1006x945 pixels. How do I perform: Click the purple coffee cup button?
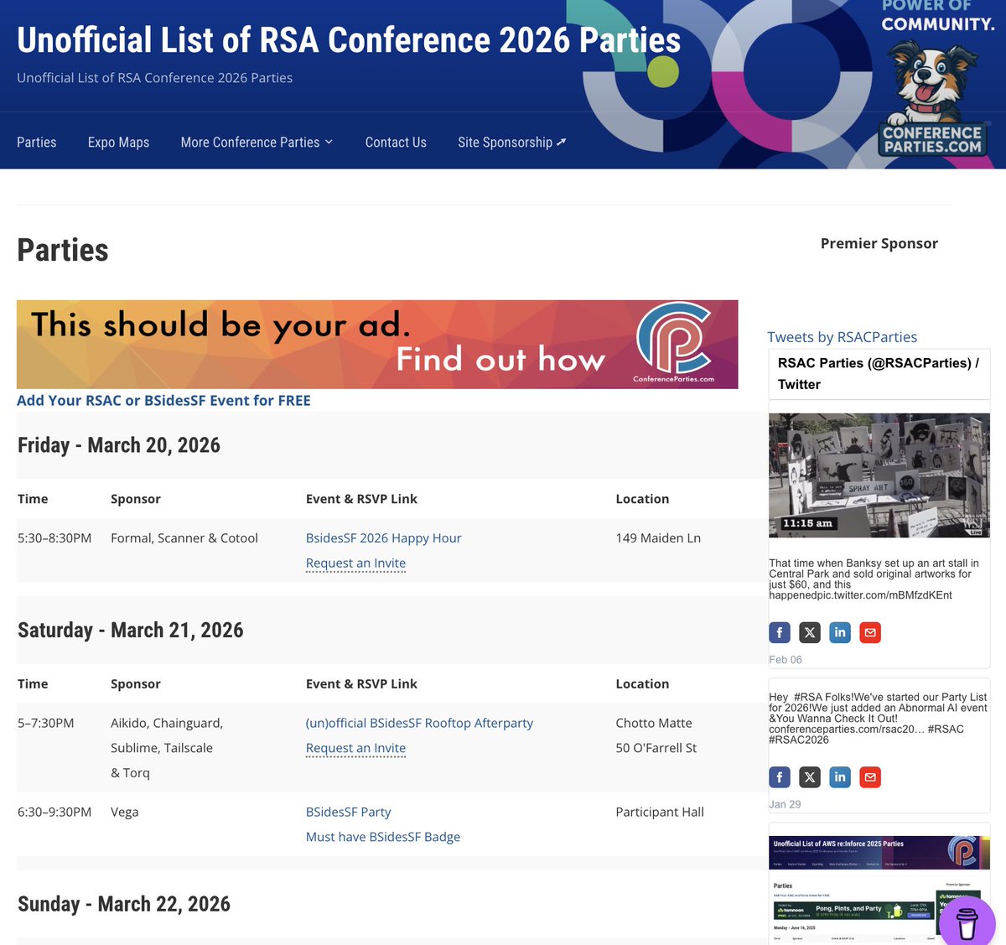(967, 922)
